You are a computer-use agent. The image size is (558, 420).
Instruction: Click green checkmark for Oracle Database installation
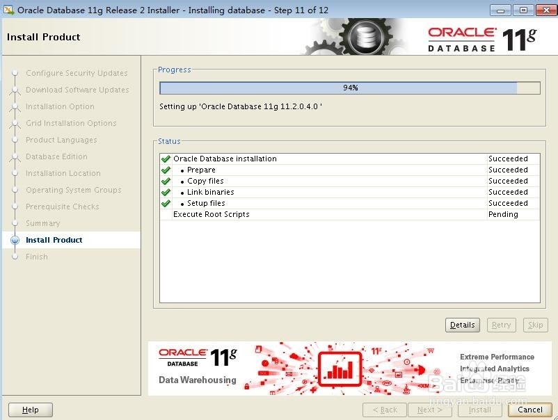pos(166,159)
